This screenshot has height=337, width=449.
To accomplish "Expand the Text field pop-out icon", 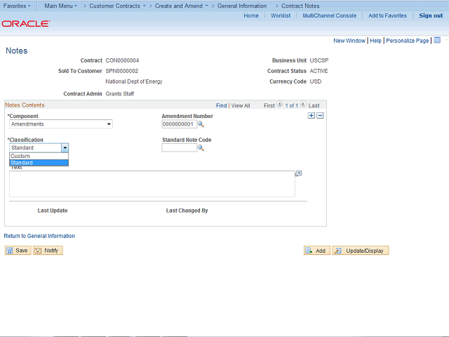I will click(298, 173).
